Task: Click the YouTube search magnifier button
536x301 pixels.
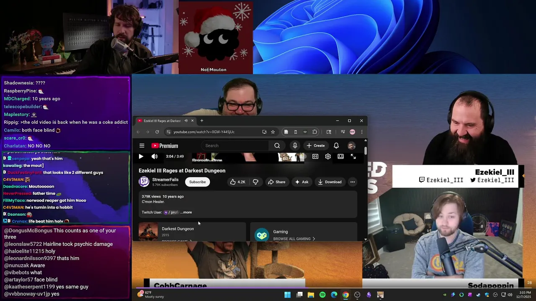Action: (x=277, y=145)
